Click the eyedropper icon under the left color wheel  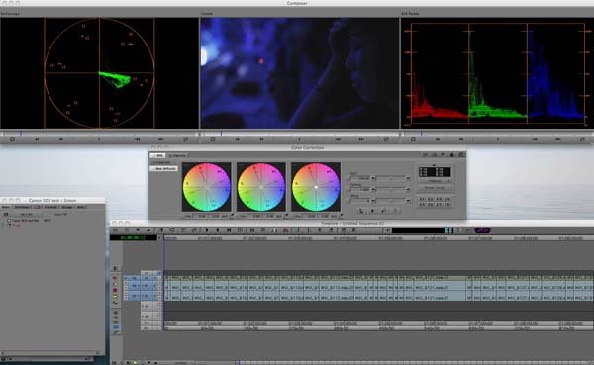click(x=232, y=216)
